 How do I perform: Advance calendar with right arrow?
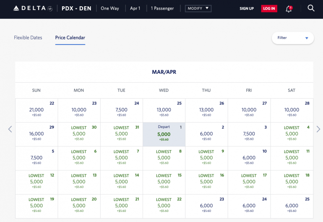[318, 129]
